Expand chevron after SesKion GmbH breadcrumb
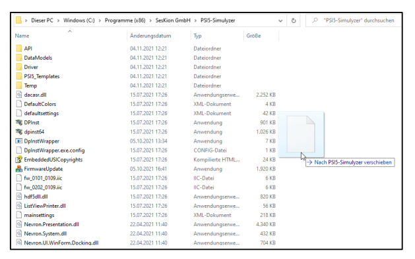The height and width of the screenshot is (259, 415). coord(195,20)
